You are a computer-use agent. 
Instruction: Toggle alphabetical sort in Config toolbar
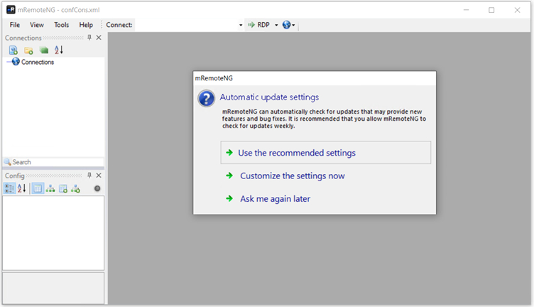click(22, 188)
